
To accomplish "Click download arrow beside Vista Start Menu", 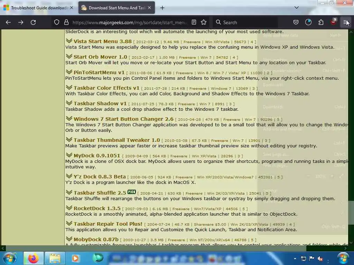I will (69, 41).
